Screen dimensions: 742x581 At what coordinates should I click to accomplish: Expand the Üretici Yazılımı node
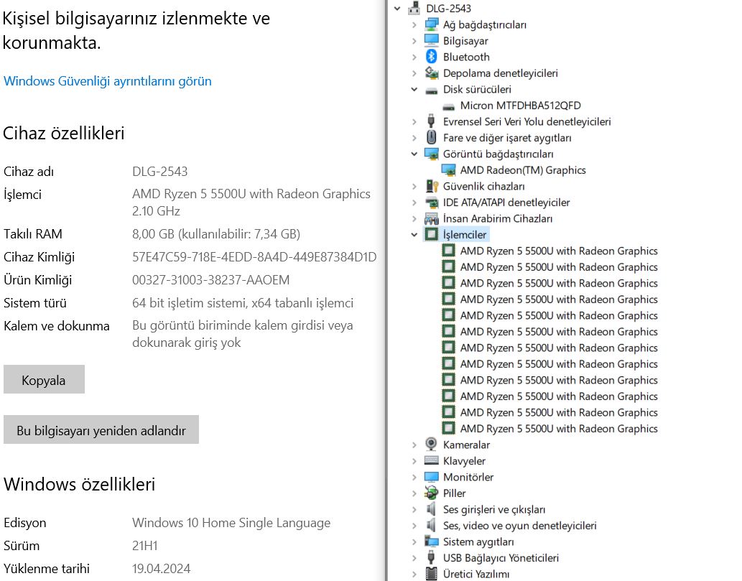[414, 574]
